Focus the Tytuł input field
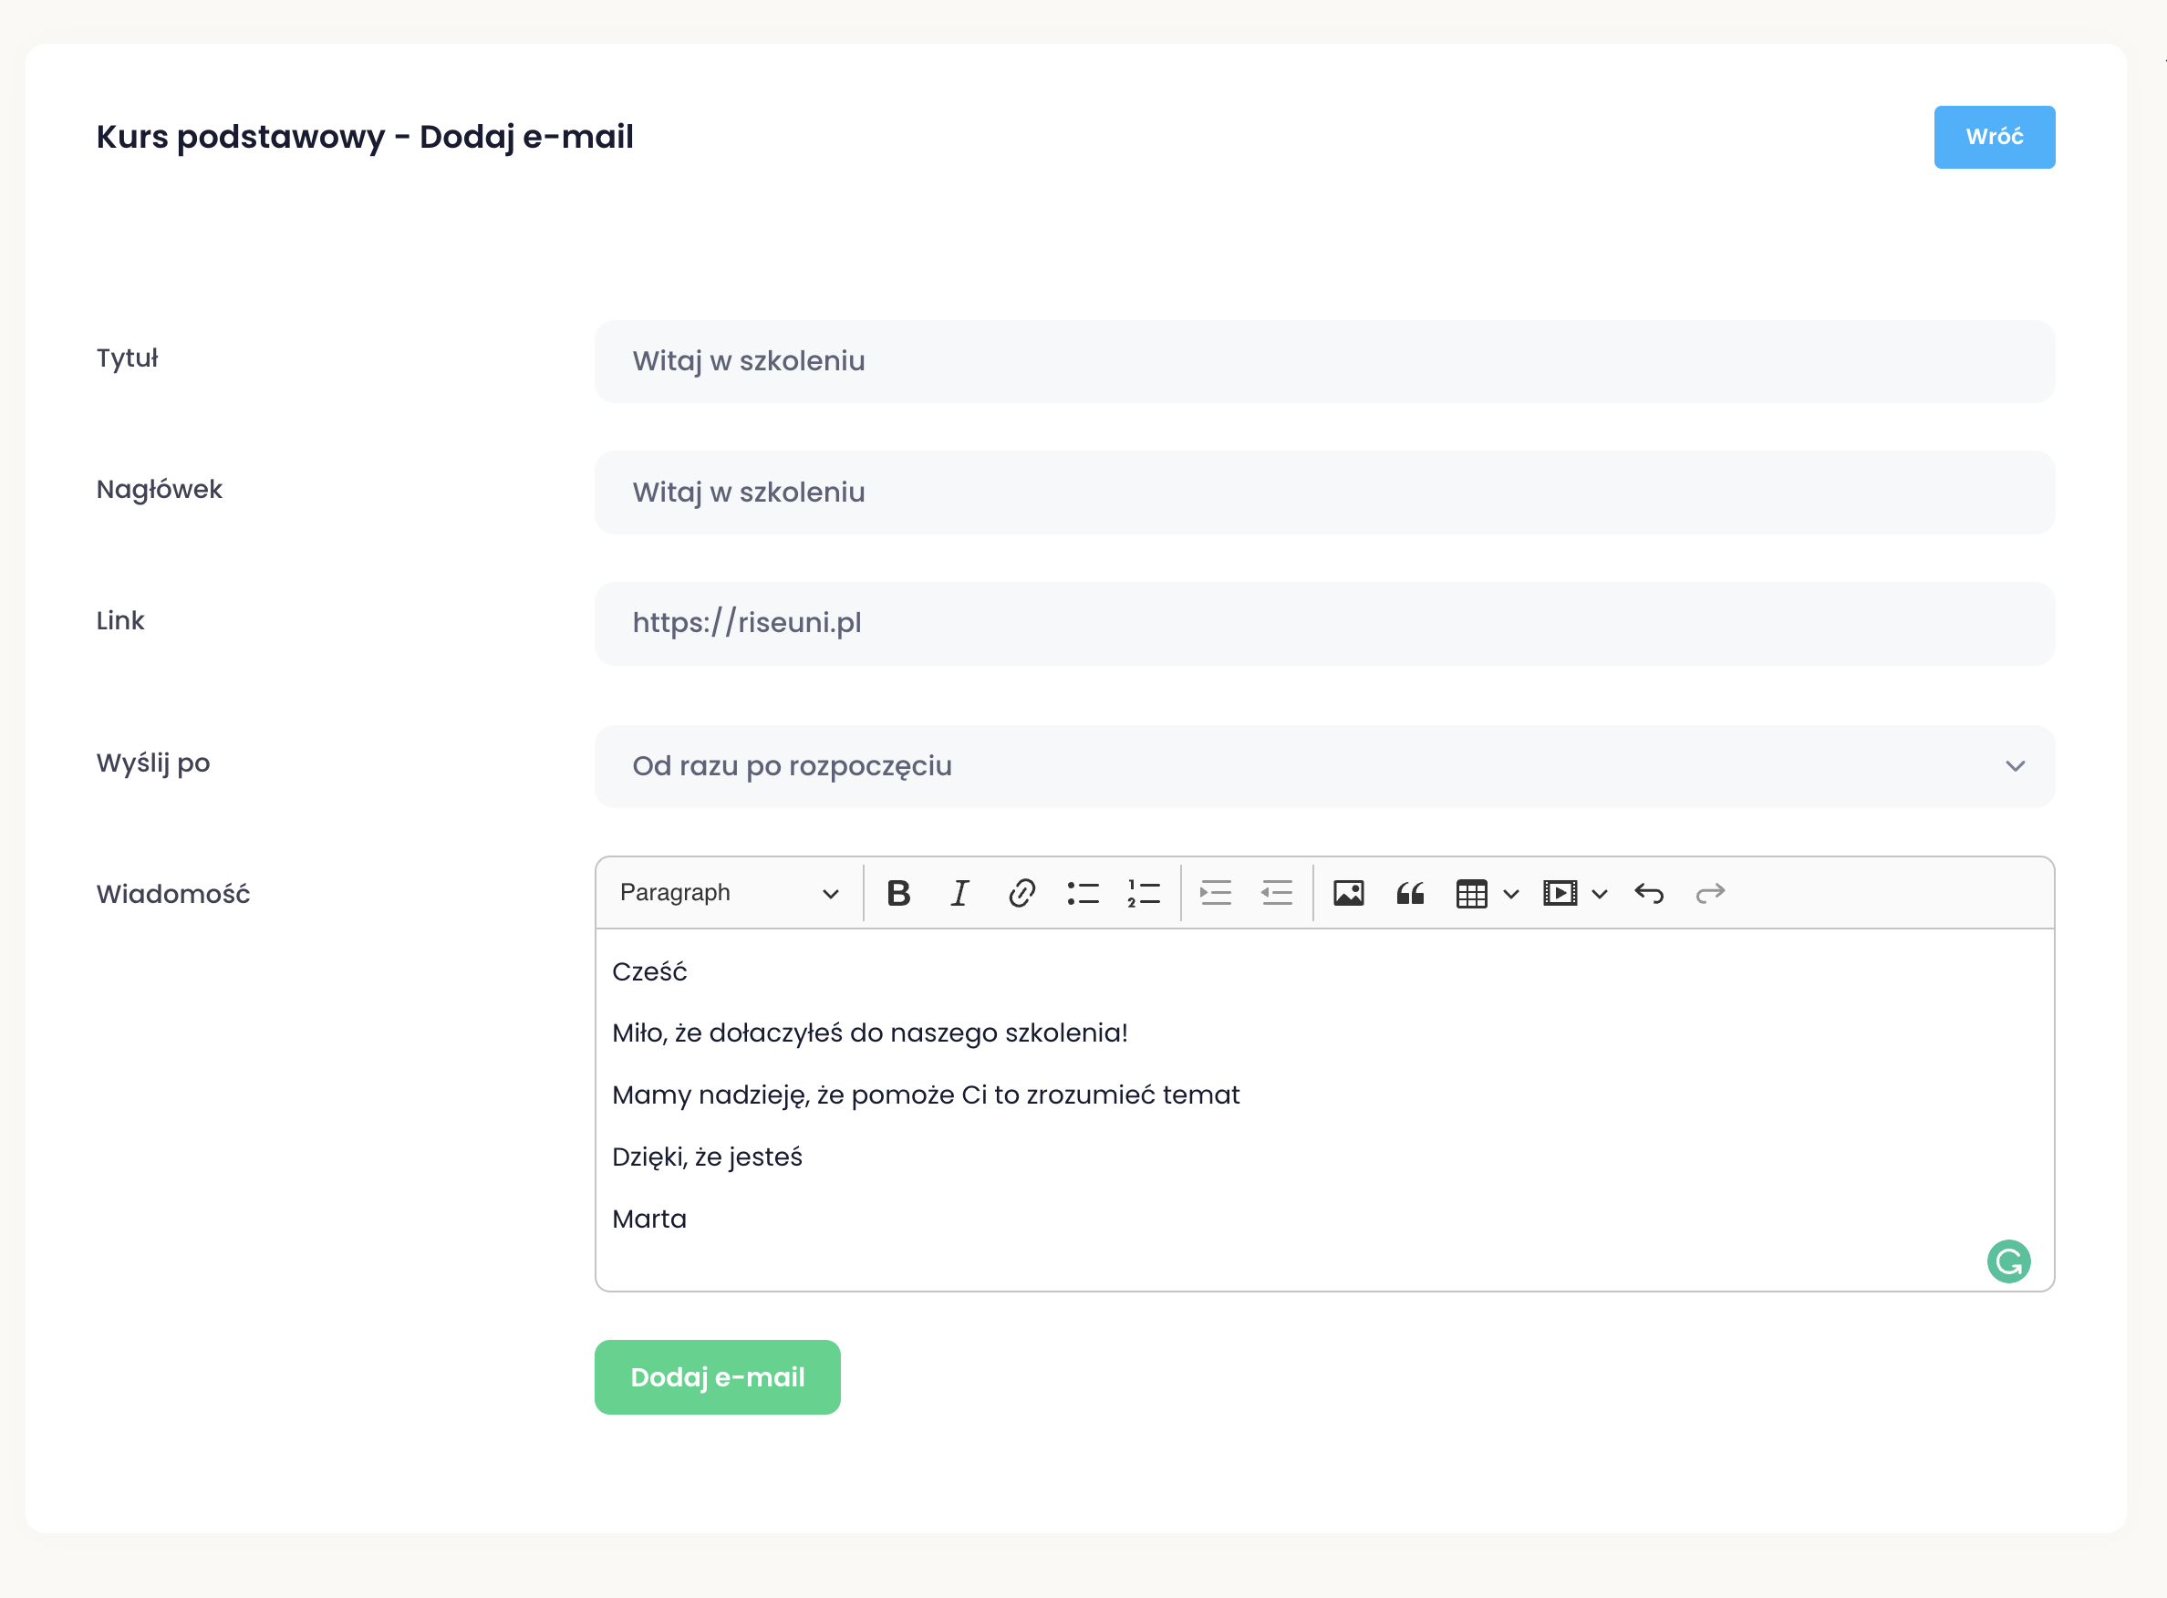Viewport: 2167px width, 1598px height. pos(1323,362)
